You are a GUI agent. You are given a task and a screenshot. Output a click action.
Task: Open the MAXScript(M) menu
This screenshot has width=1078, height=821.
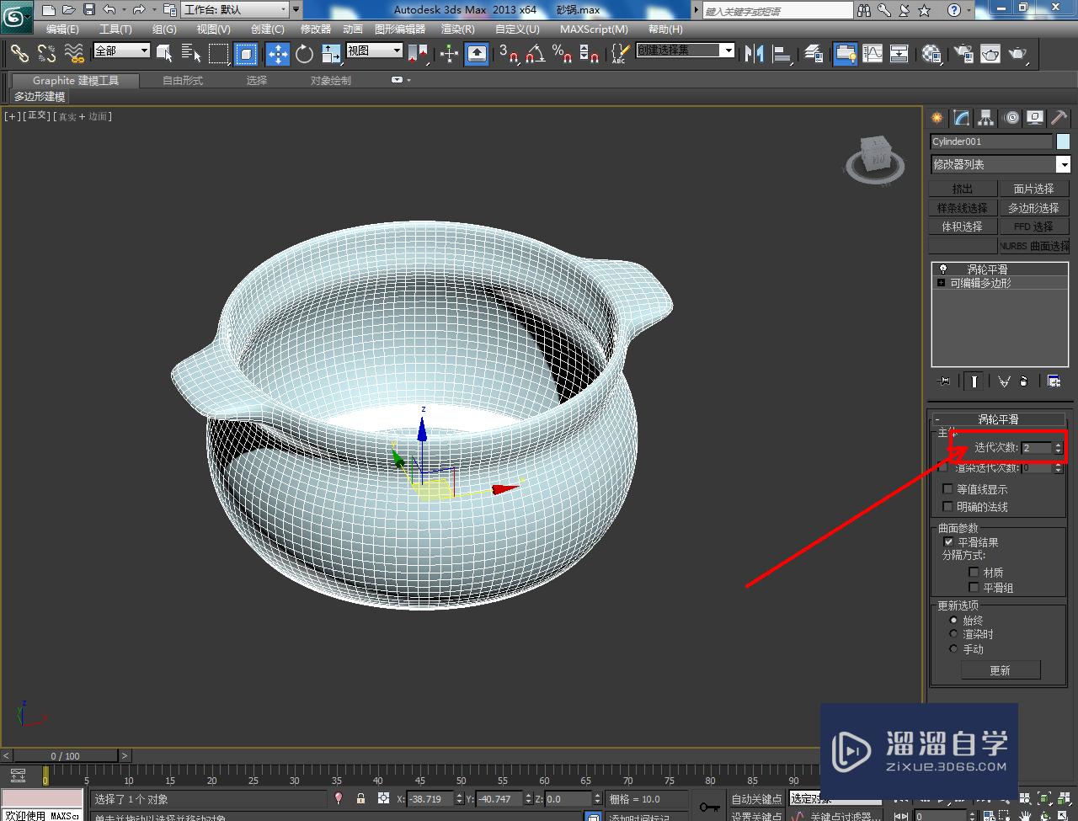click(594, 29)
